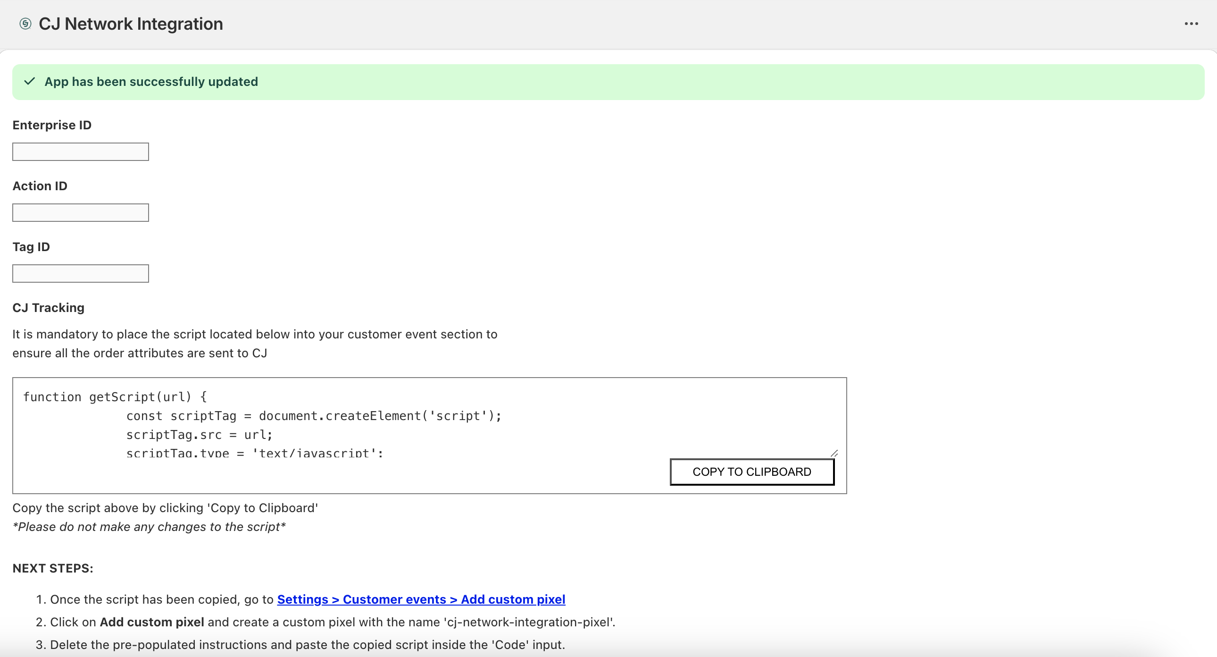Click the 'App has been successfully updated' message
The width and height of the screenshot is (1217, 657).
click(x=151, y=82)
